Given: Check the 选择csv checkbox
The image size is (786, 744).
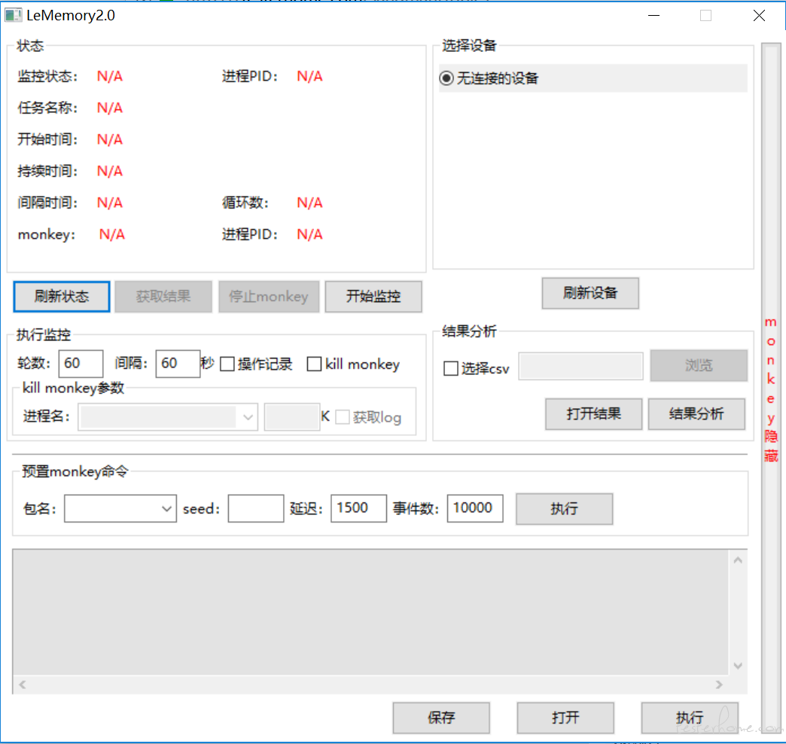Looking at the screenshot, I should click(451, 368).
